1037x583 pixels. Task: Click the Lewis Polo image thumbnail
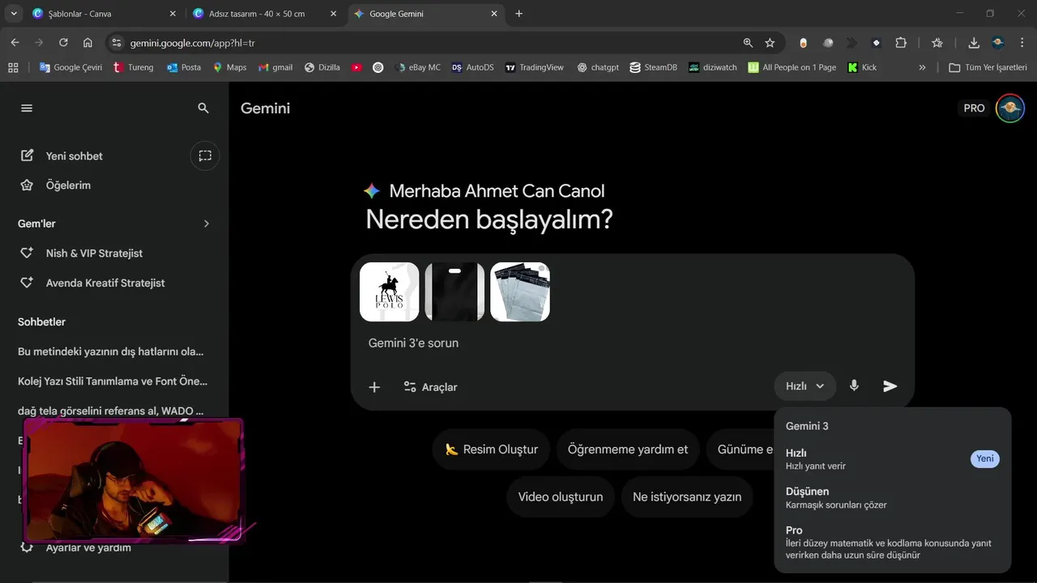coord(390,291)
